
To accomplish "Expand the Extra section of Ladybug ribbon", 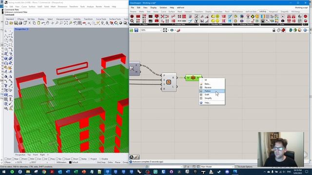I will pos(281,24).
